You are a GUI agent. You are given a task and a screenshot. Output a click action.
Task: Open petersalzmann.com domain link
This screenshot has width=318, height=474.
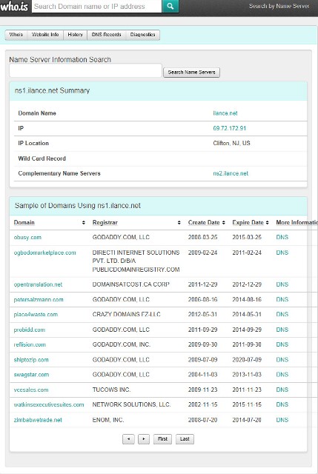pyautogui.click(x=39, y=299)
